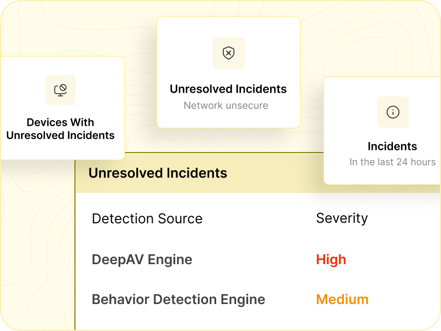Click the info circle icon

(x=393, y=112)
